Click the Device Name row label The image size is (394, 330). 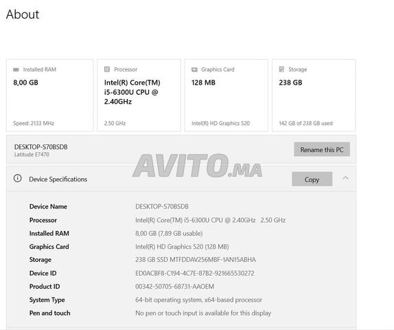[48, 207]
